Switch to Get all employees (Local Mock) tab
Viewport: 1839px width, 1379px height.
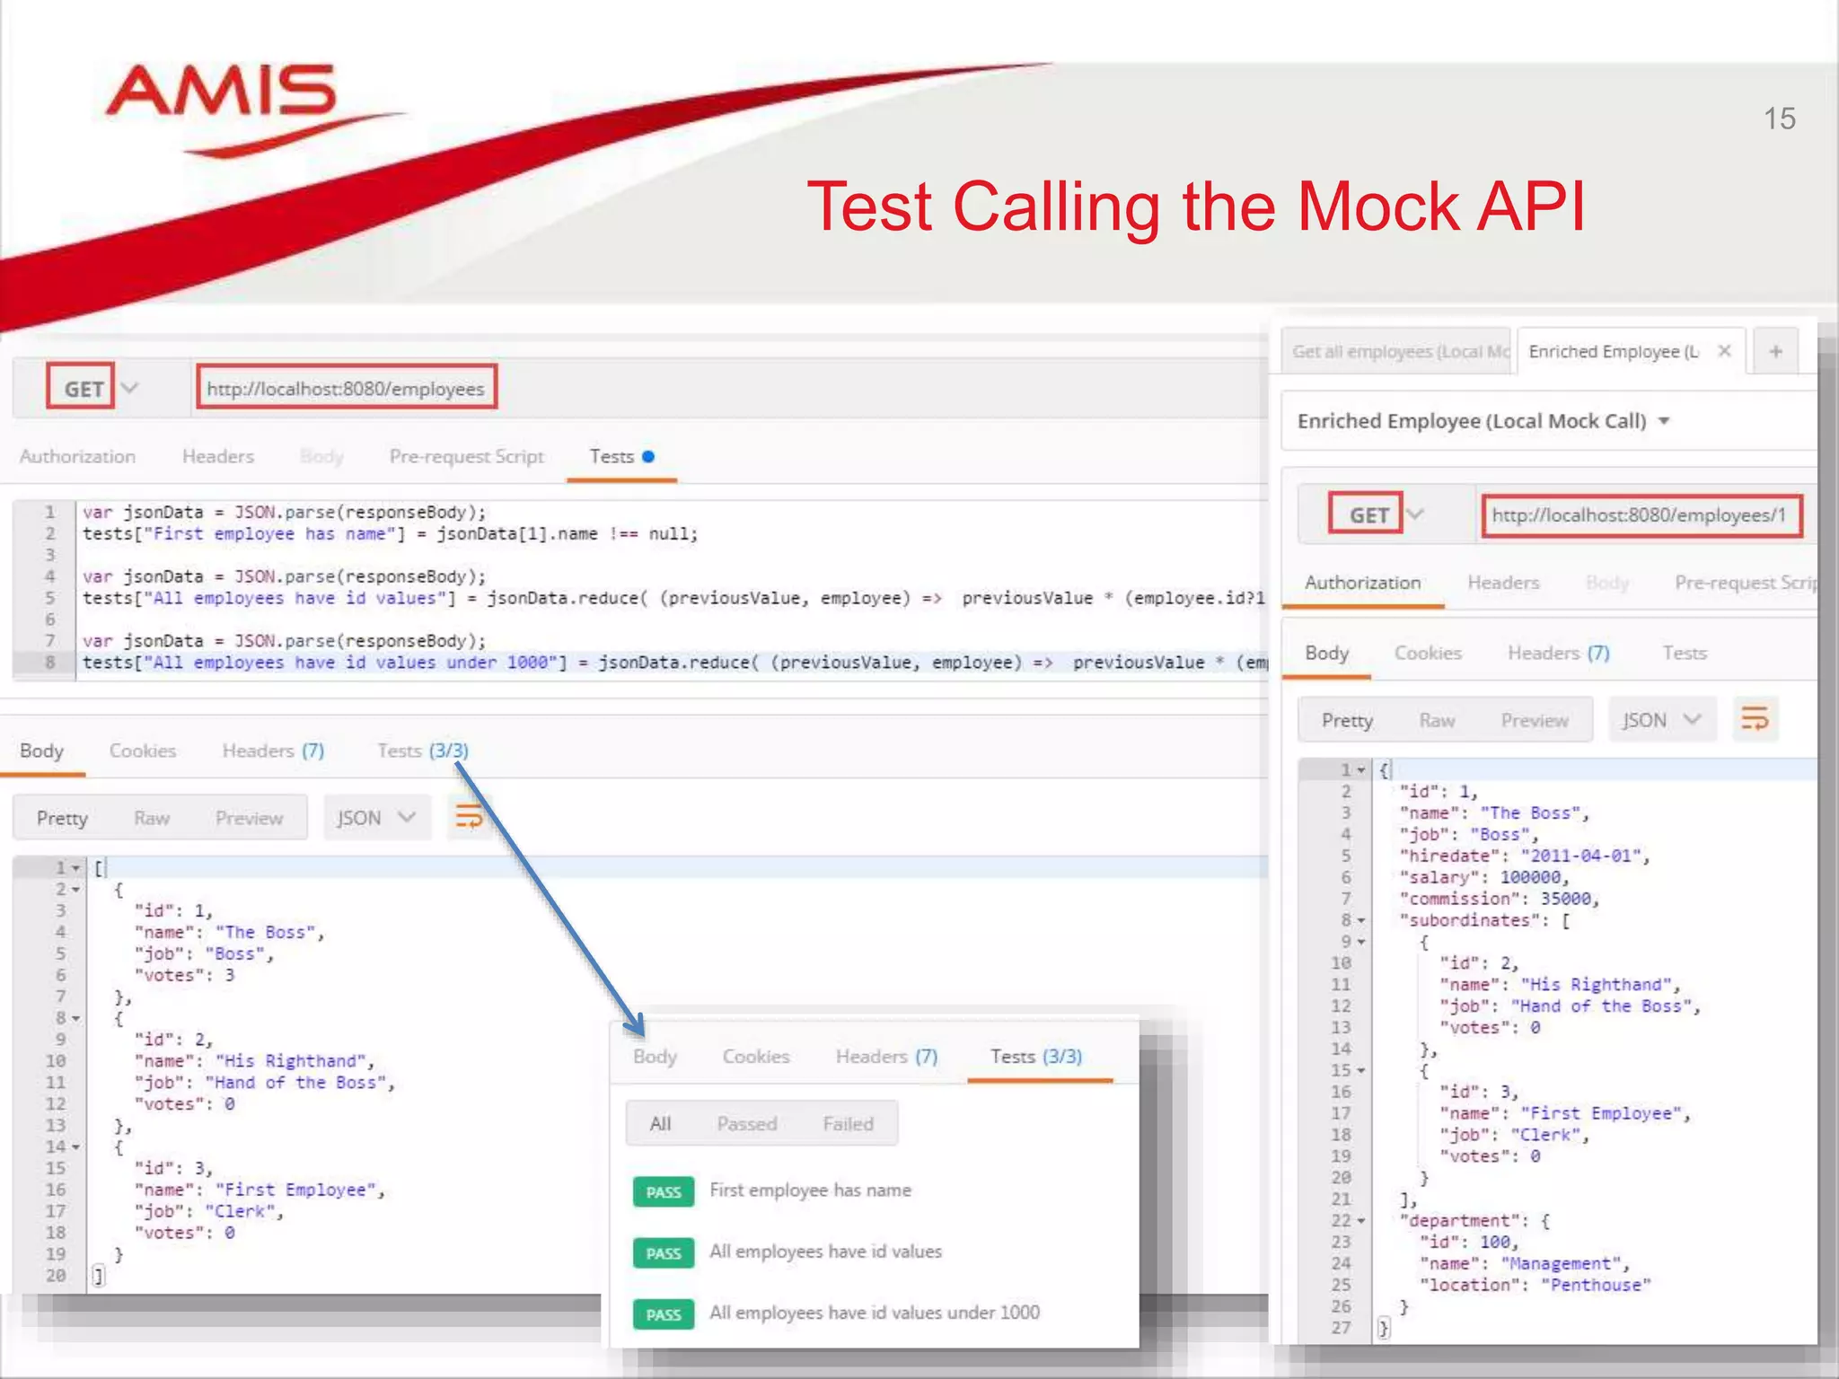pos(1396,352)
